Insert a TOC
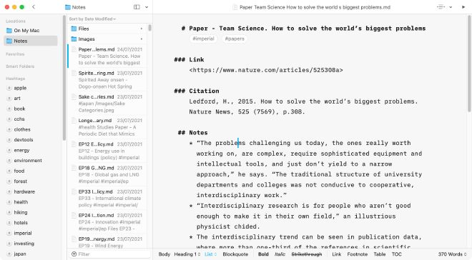 click(397, 254)
